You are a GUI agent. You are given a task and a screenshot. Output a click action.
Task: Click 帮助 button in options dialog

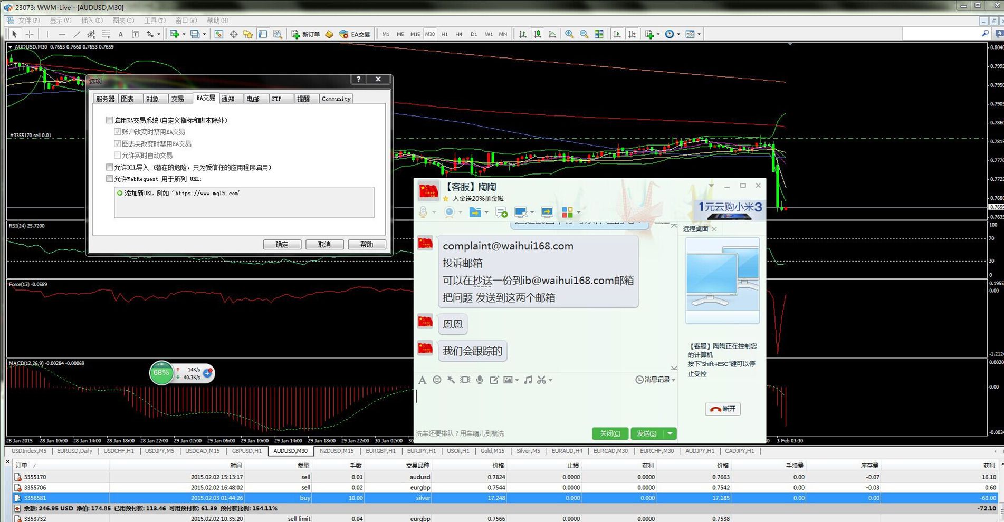pos(367,245)
